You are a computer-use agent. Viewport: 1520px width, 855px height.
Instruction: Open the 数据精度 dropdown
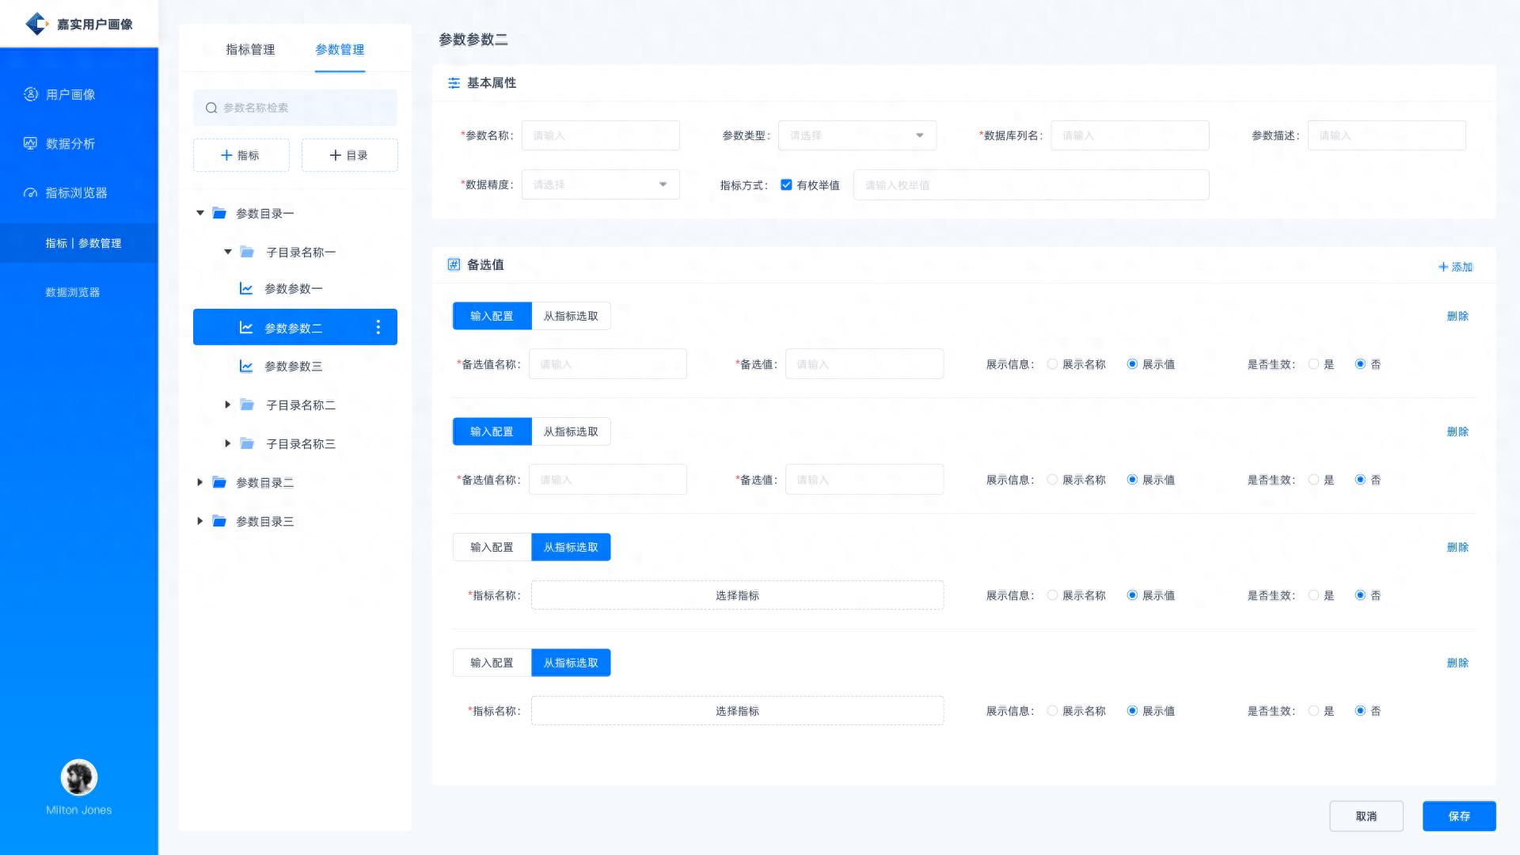600,184
